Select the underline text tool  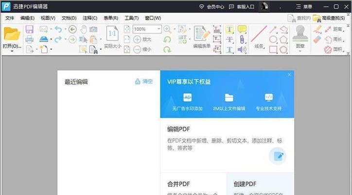[229, 50]
